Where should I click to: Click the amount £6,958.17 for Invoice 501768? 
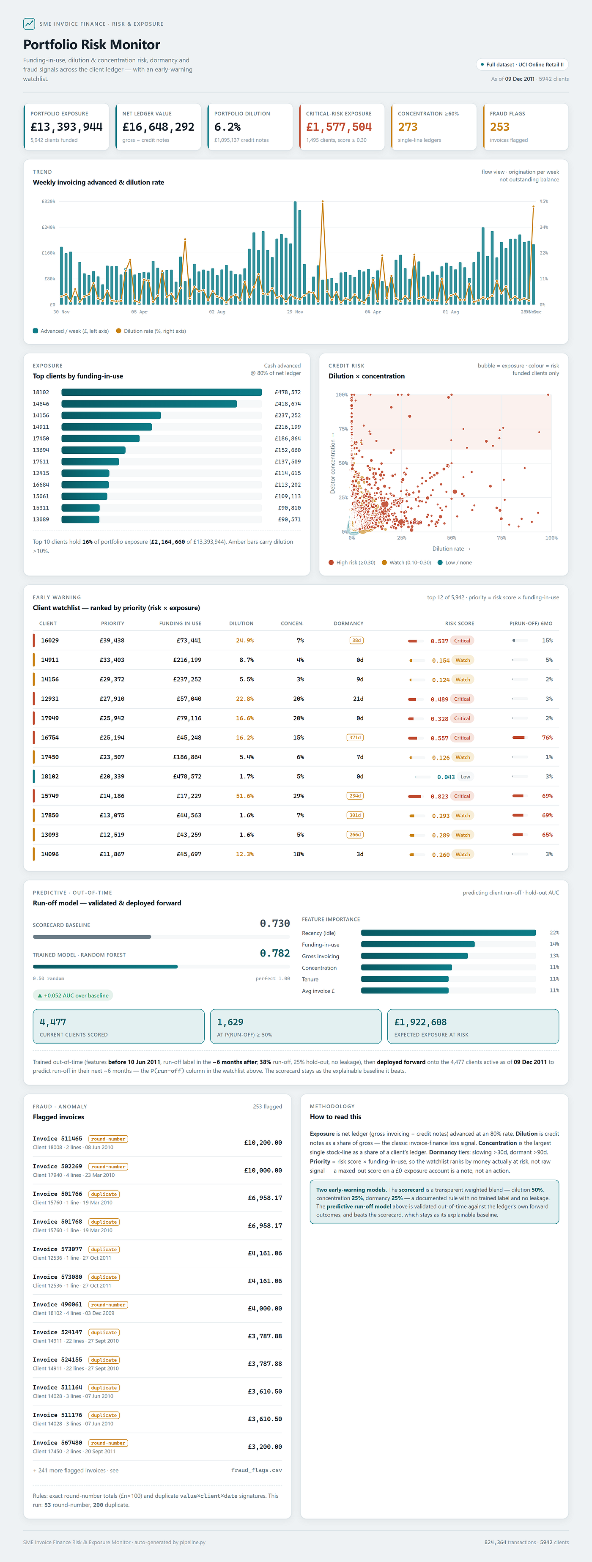coord(265,1225)
